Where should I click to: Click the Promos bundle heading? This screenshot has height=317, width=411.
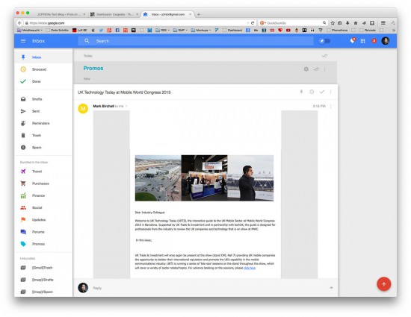click(x=93, y=69)
